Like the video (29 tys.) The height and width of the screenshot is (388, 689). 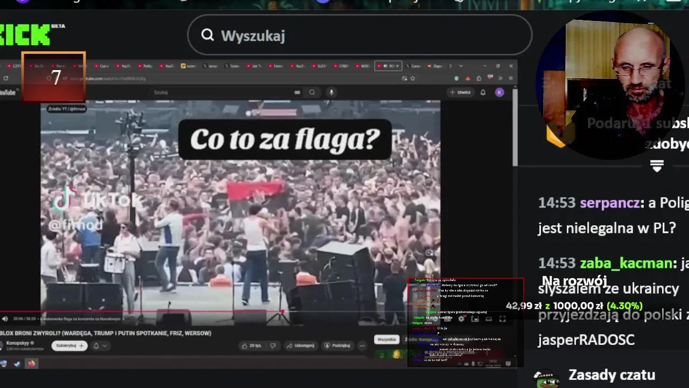point(251,345)
